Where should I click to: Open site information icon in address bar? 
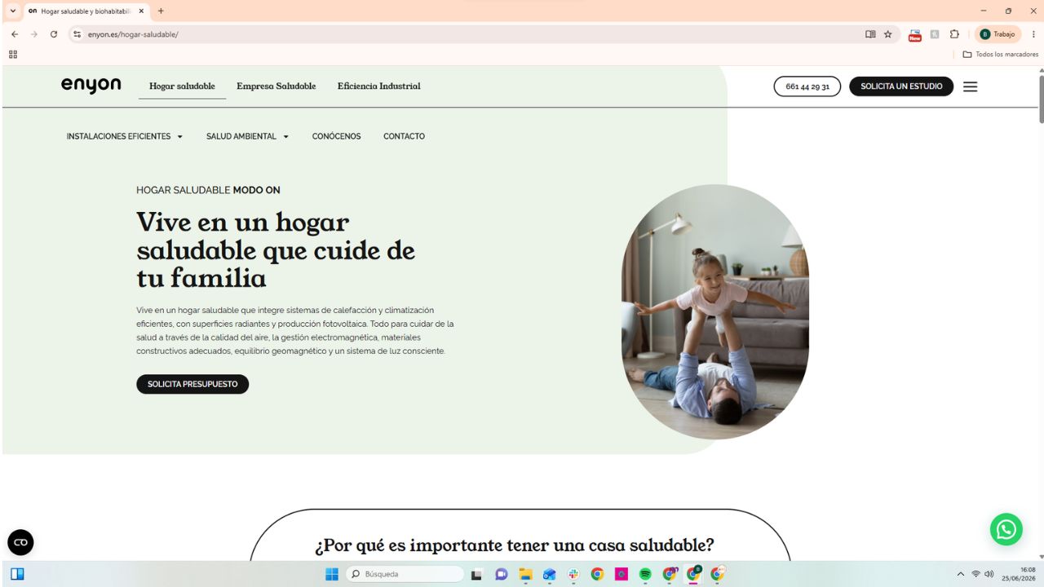point(77,34)
